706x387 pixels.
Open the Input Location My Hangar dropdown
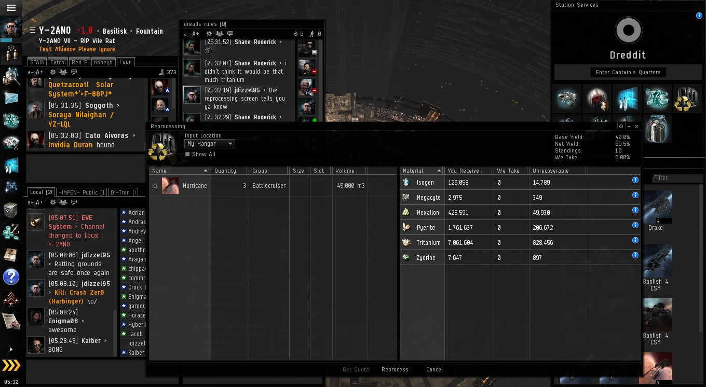point(210,144)
